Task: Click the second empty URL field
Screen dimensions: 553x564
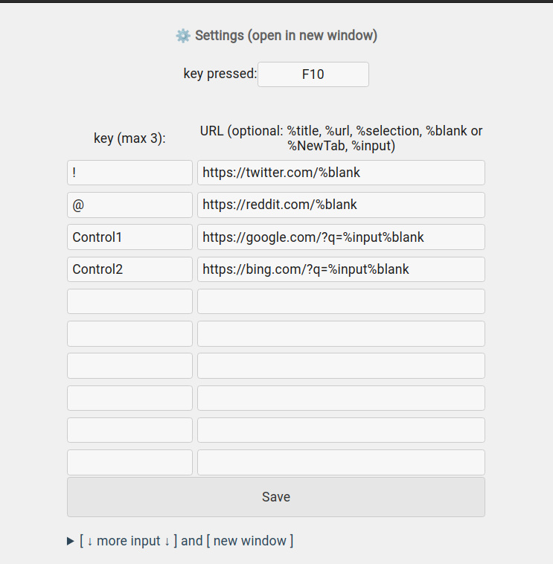Action: coord(341,333)
